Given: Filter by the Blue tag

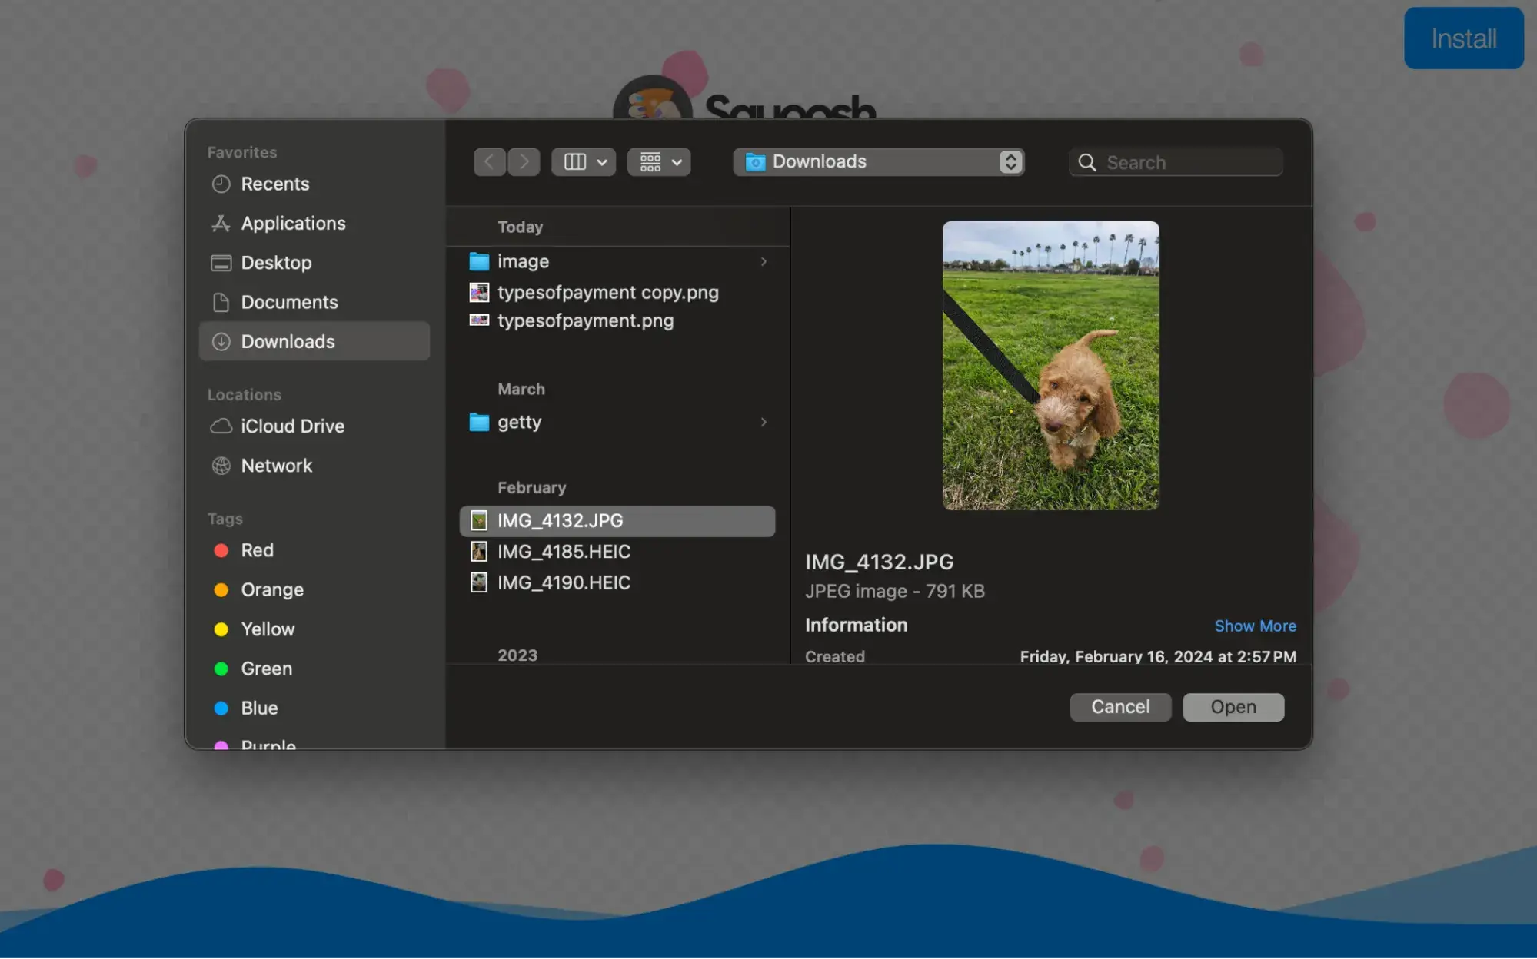Looking at the screenshot, I should click(314, 708).
